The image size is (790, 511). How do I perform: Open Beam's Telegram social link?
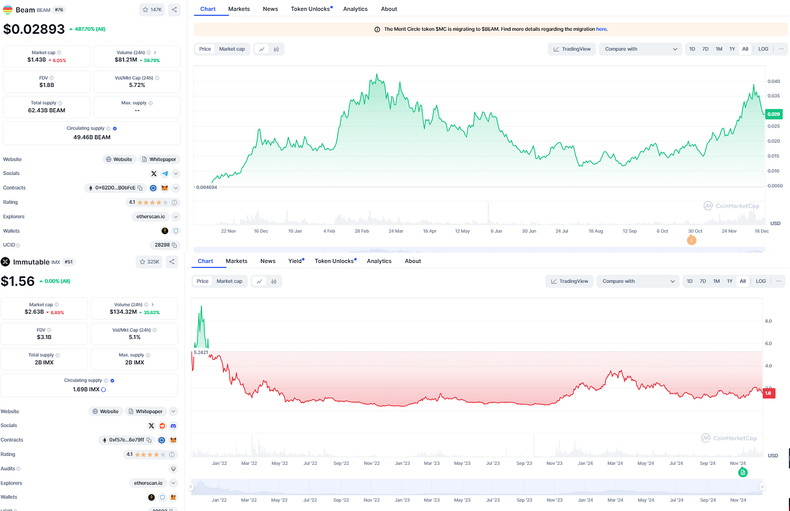click(165, 174)
